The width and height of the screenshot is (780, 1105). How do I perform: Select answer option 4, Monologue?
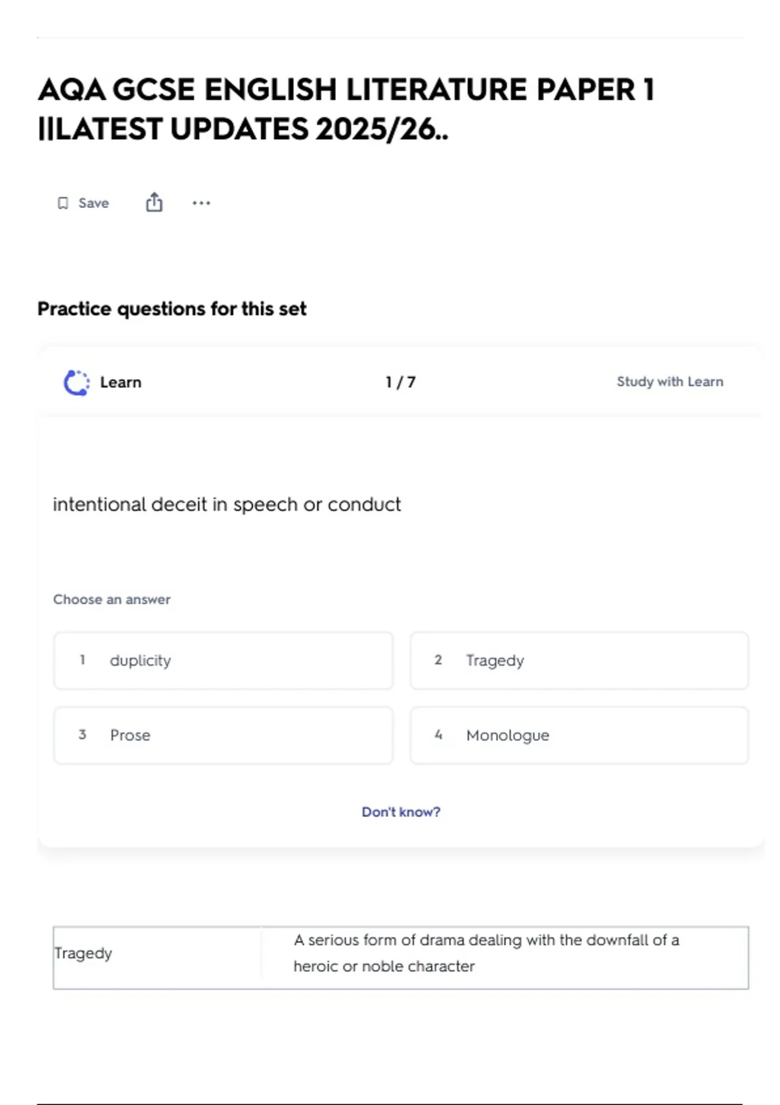[x=578, y=735]
